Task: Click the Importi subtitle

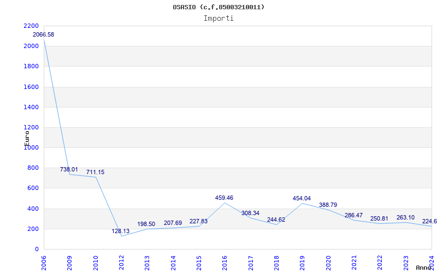Action: click(x=218, y=19)
